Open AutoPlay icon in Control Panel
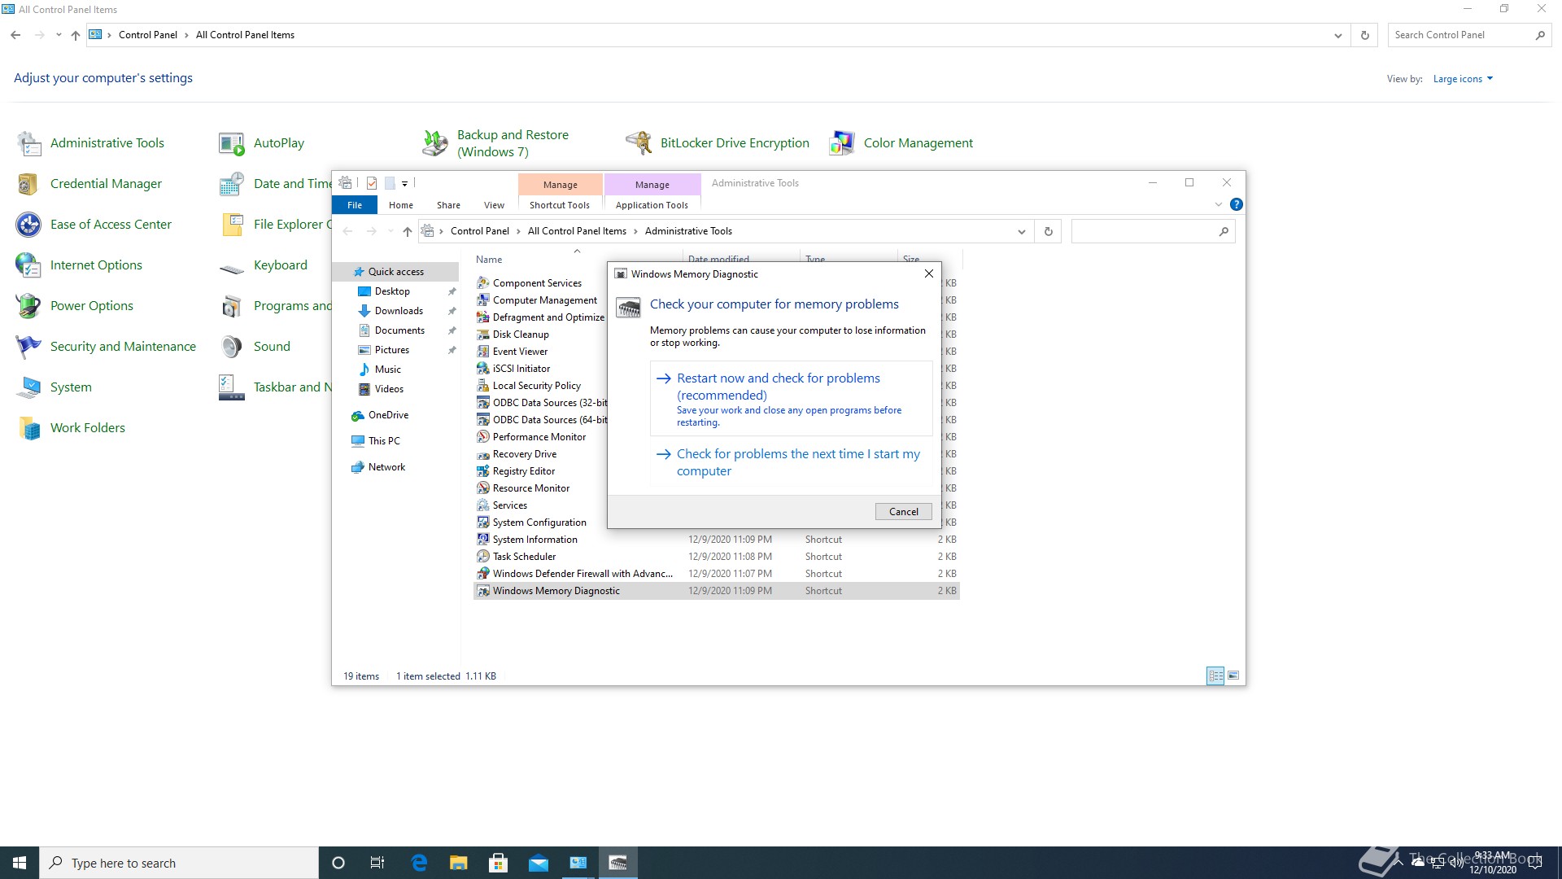The image size is (1562, 879). coord(232,143)
